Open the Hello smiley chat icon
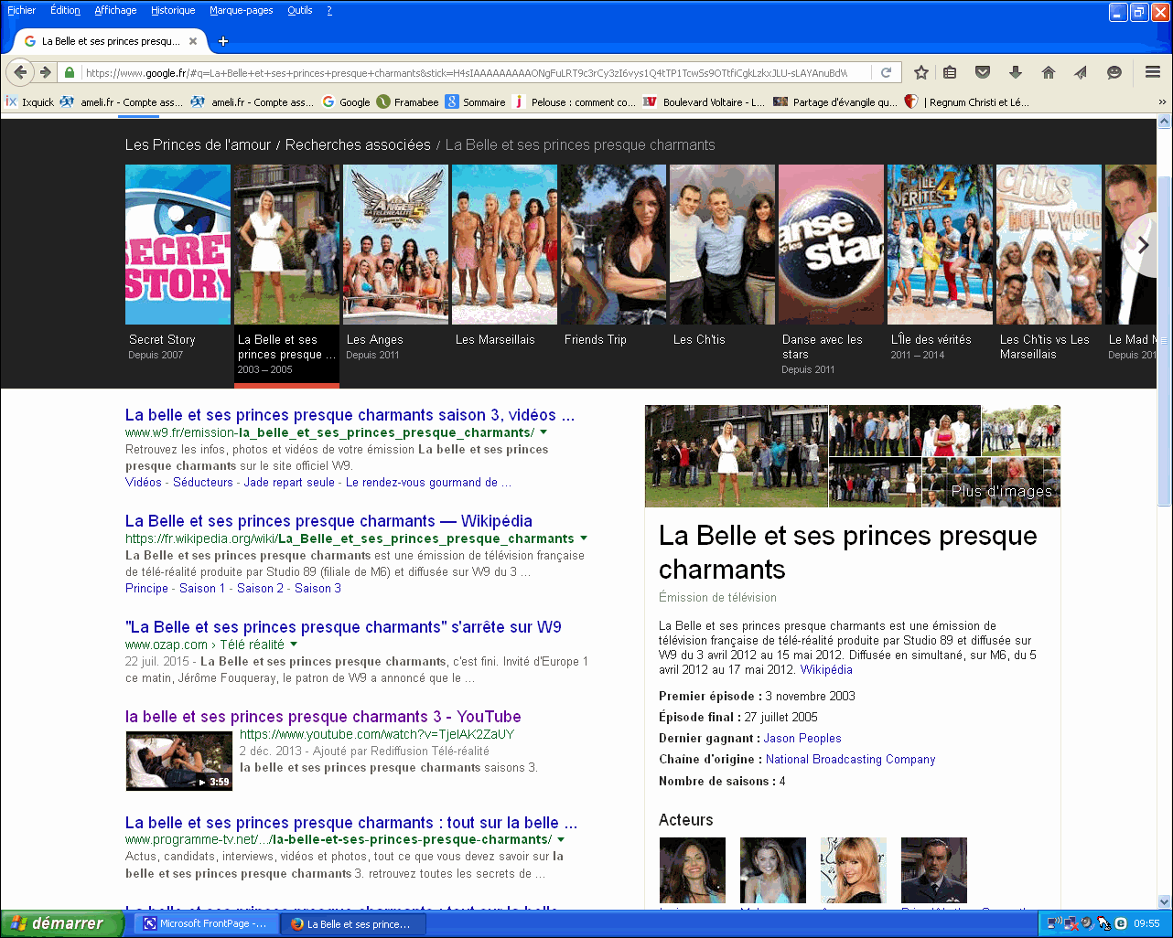Image resolution: width=1173 pixels, height=938 pixels. (1114, 72)
